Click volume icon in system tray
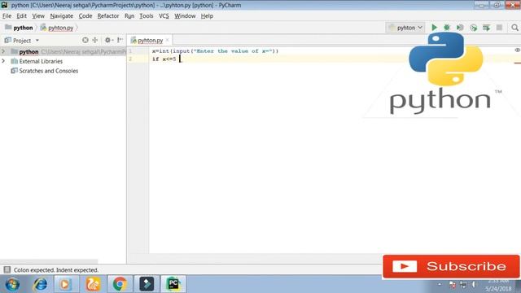 point(474,285)
